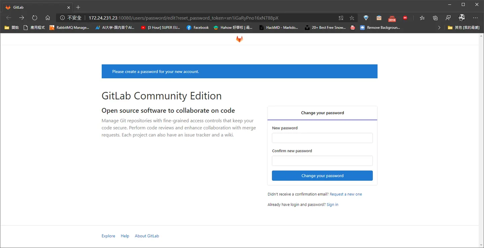Expand the bookmarks overflow chevron
Screen dimensions: 484x248
pyautogui.click(x=439, y=28)
